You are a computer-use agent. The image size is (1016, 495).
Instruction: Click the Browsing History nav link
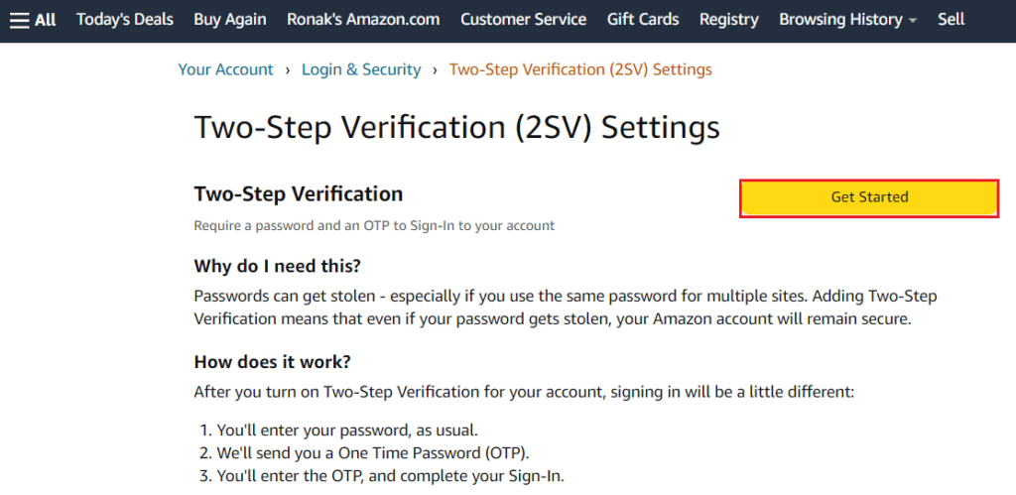coord(841,20)
